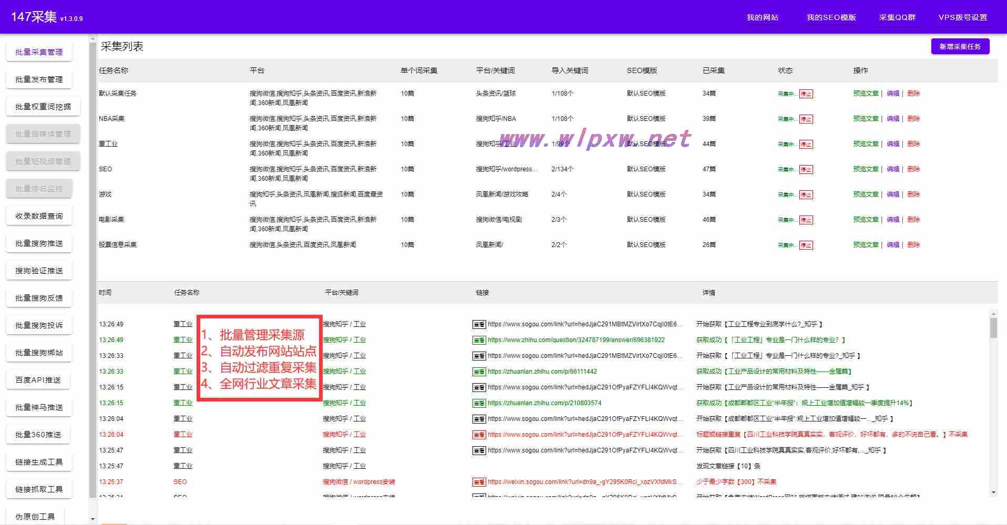
Task: Click view icon beside zhuanlan.zhihu.com/p/210803574 link
Action: 479,403
